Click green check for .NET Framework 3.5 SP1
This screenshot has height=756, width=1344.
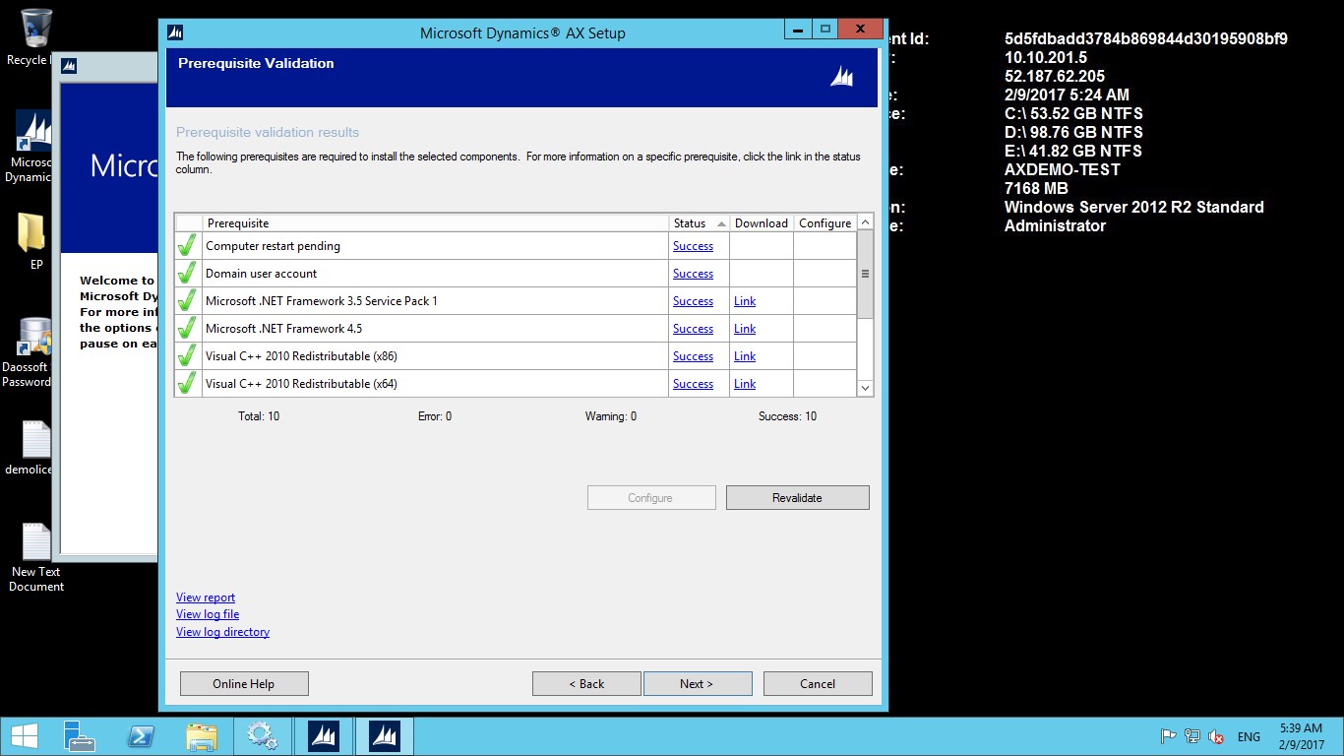tap(187, 301)
